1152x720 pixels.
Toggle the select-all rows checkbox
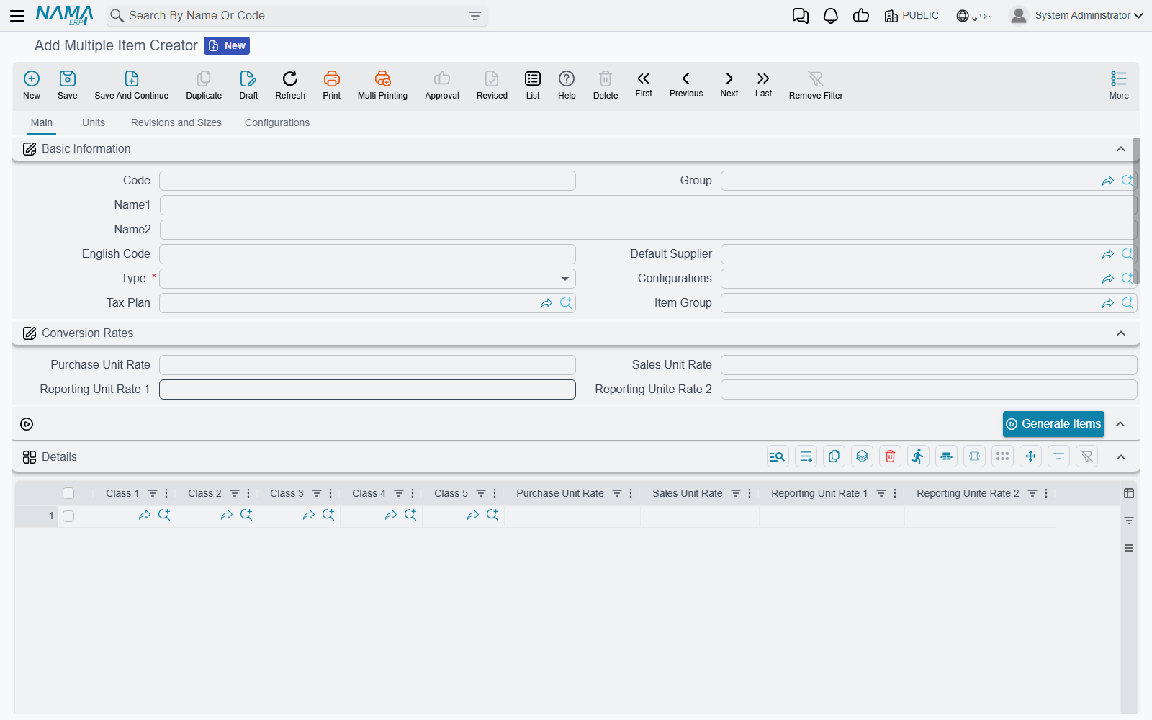point(68,493)
